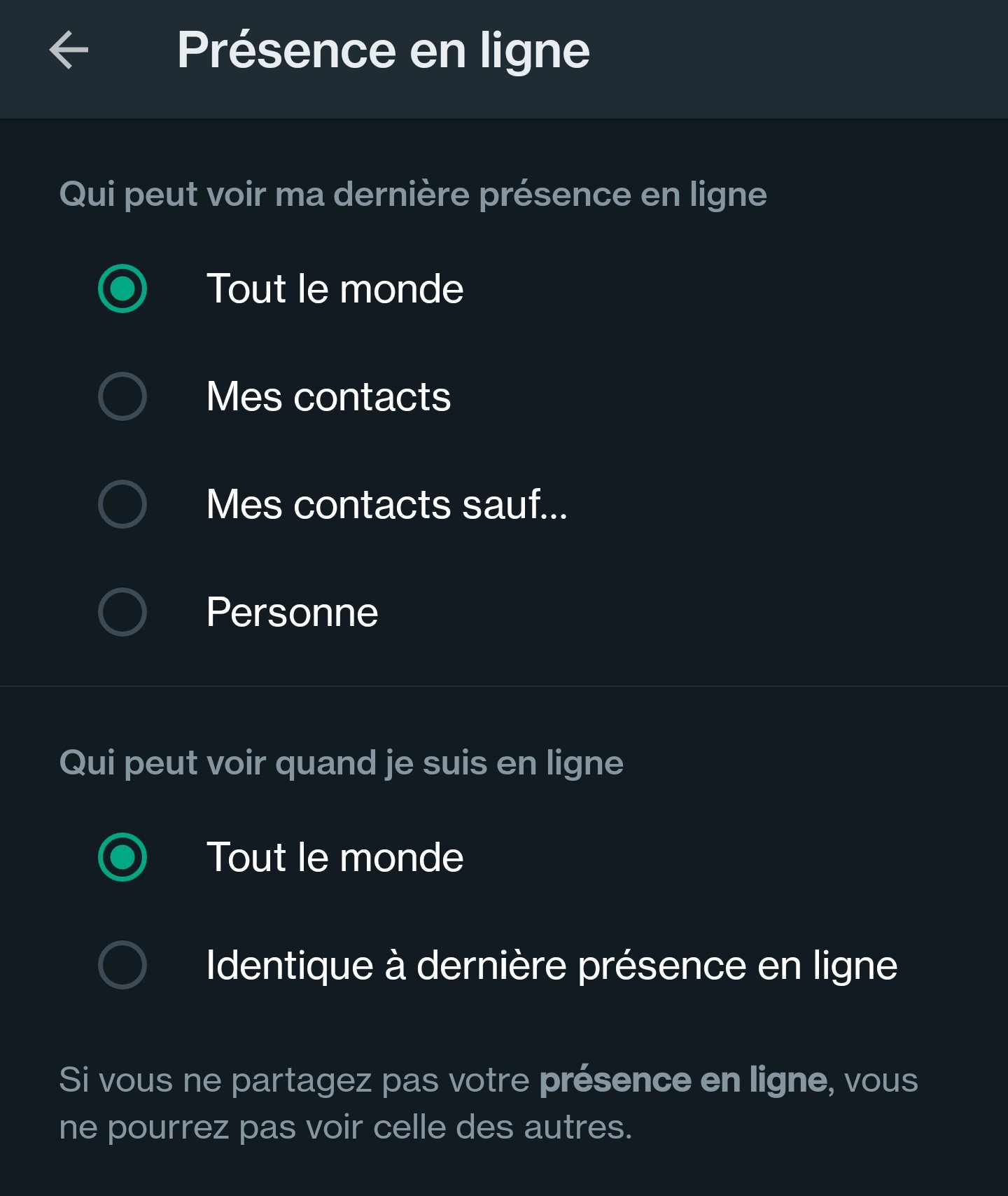This screenshot has width=1008, height=1196.
Task: Select the "Tout le monde" radio circle for last seen
Action: click(122, 288)
